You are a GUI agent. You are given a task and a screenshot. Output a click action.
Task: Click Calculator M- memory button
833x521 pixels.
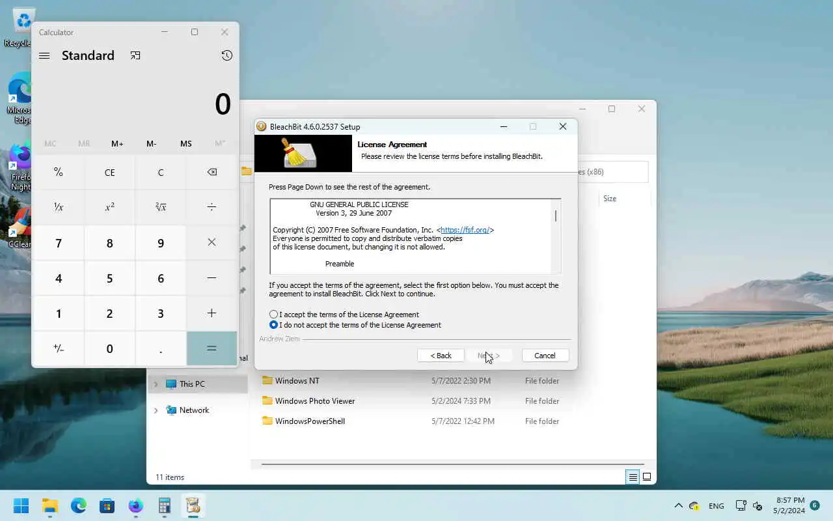coord(152,143)
